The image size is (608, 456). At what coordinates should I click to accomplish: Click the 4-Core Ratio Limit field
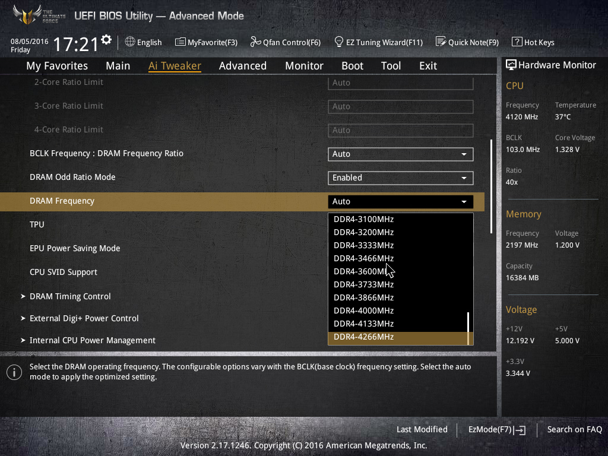(401, 130)
